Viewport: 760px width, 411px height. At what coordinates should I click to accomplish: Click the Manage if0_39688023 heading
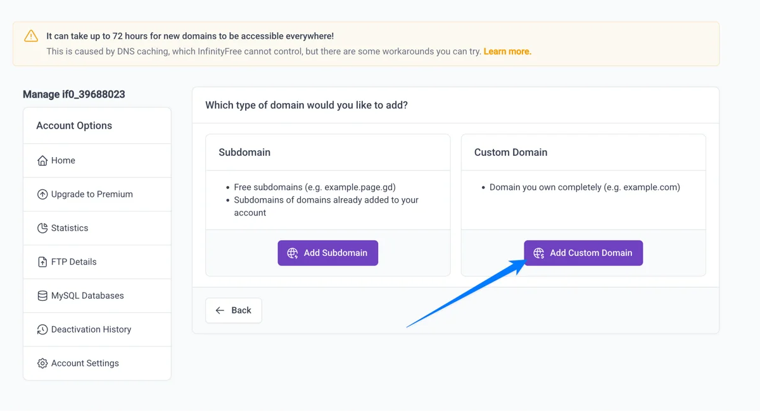[73, 94]
